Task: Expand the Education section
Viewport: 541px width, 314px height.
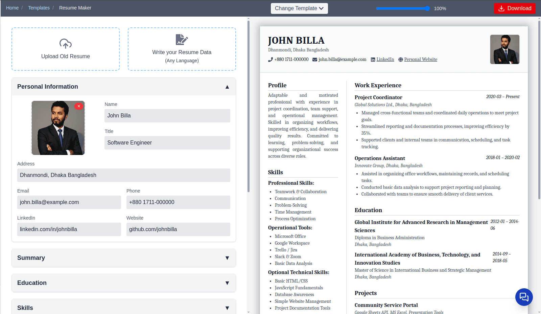Action: click(x=227, y=283)
